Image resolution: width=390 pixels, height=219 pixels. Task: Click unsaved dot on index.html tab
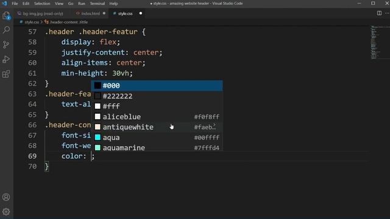104,13
